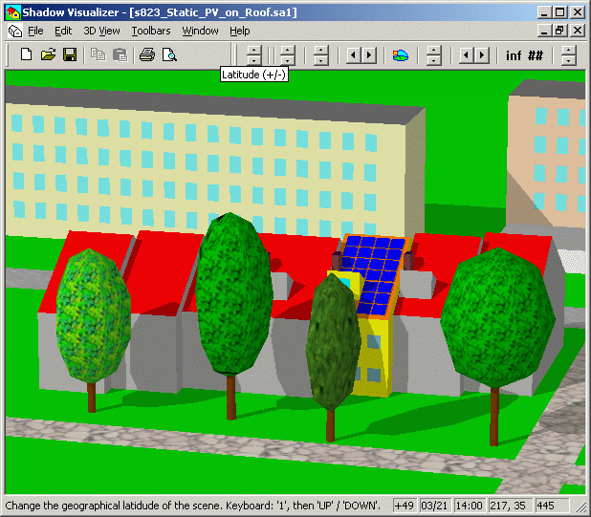Viewport: 591px width, 517px height.
Task: Open a file with the folder icon
Action: [48, 55]
